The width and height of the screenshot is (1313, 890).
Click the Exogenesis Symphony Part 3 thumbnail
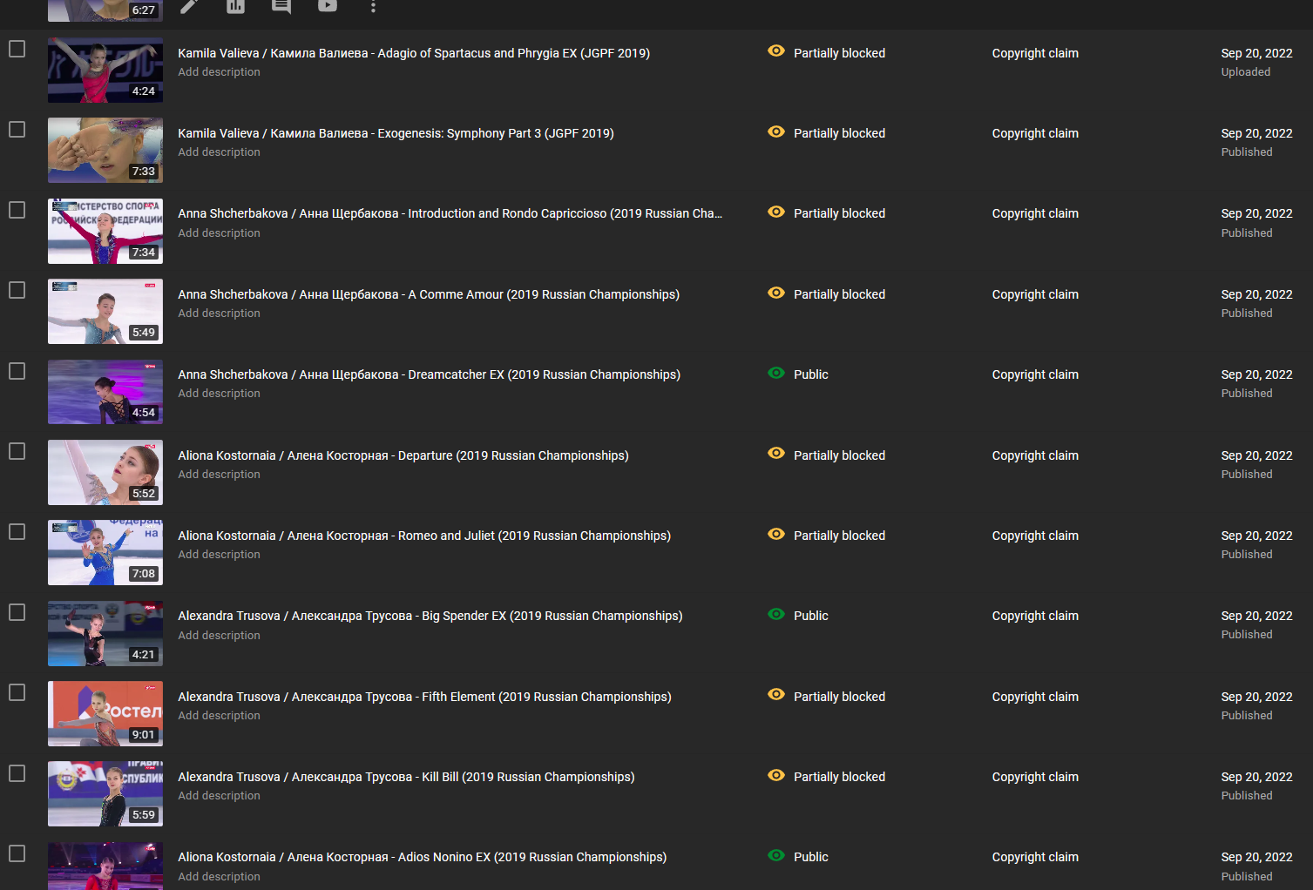(x=105, y=150)
